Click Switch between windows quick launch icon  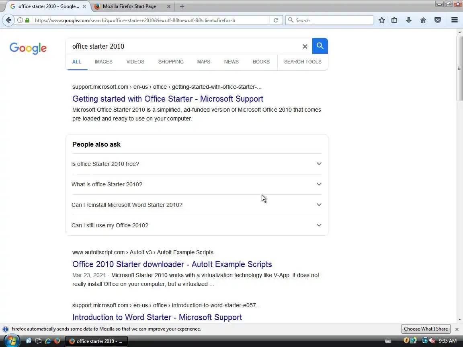click(x=38, y=341)
